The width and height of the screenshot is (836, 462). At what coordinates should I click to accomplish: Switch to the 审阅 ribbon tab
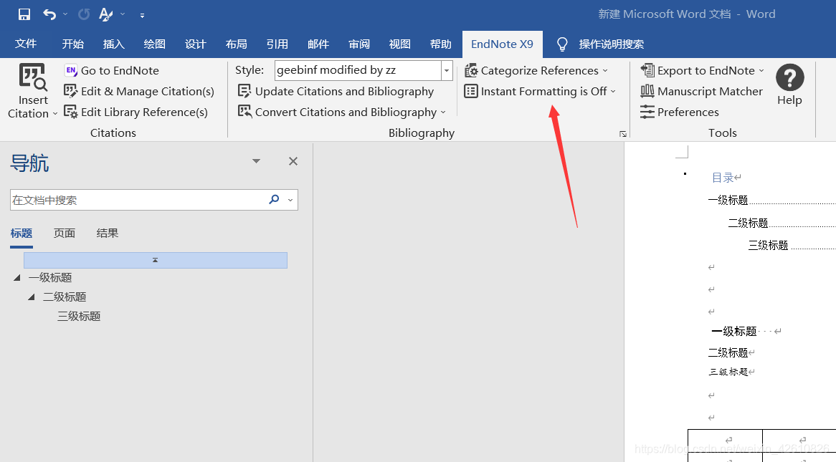click(x=358, y=44)
